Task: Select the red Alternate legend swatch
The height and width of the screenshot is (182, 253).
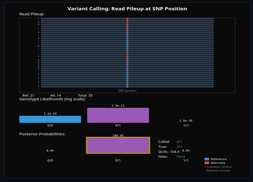Action: (206, 163)
